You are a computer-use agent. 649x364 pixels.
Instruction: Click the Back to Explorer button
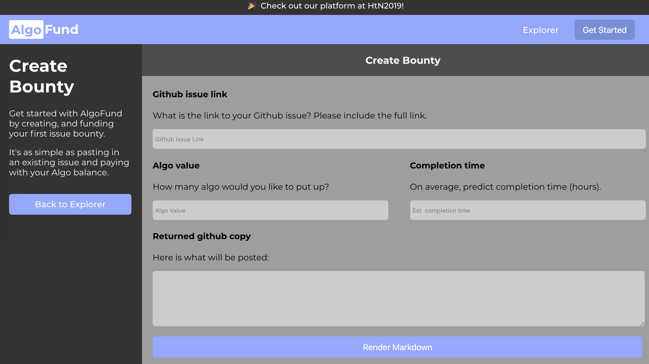coord(70,204)
